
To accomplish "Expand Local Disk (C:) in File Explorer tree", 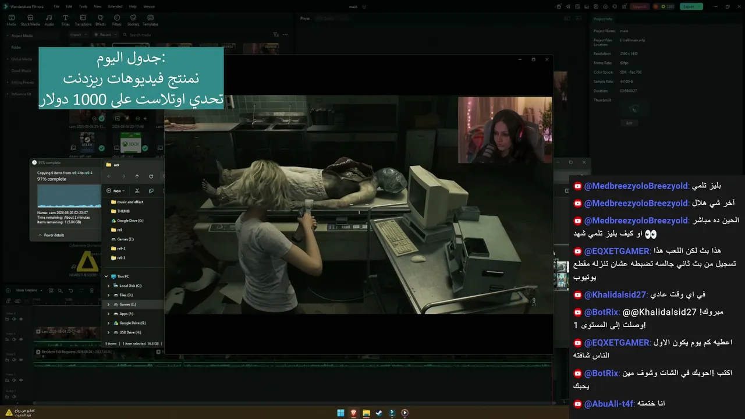I will click(108, 286).
